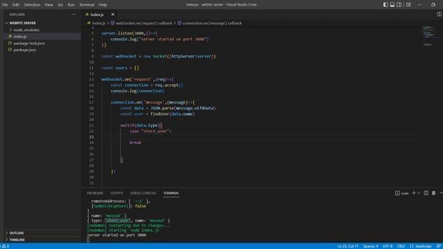Close the index.js editor tab
Viewport: 443px width, 249px height.
coord(113,14)
